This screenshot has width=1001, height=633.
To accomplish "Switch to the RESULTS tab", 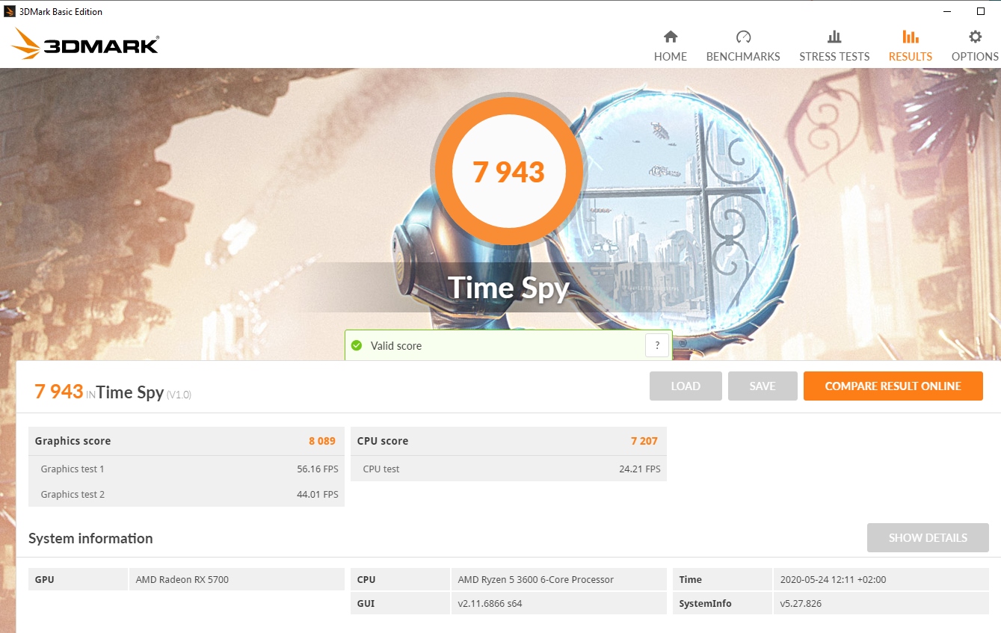I will [909, 56].
